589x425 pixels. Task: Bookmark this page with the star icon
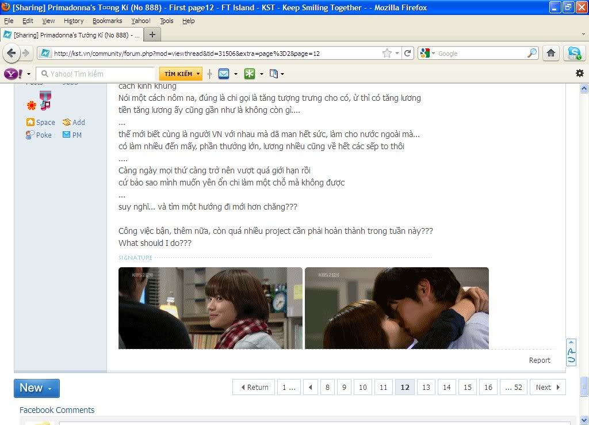click(387, 53)
